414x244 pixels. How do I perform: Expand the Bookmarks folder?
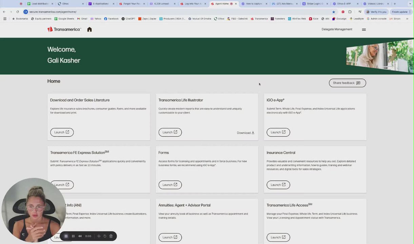pos(20,19)
